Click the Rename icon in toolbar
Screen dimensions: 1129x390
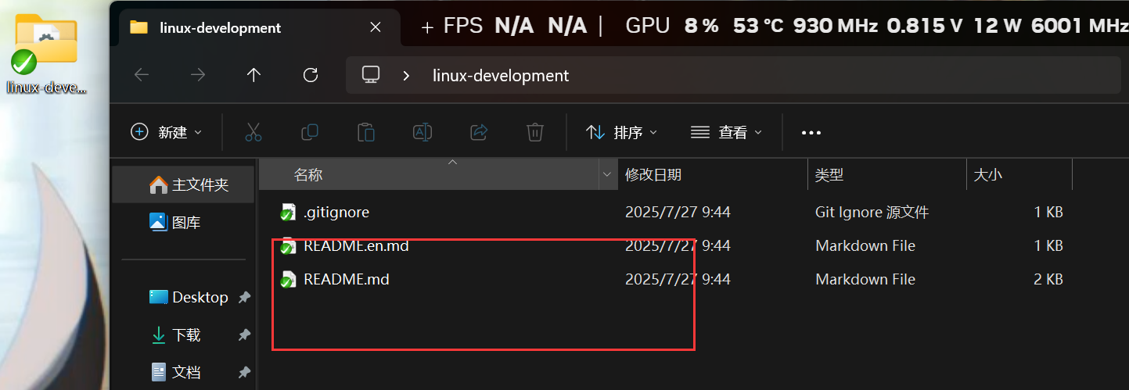pyautogui.click(x=422, y=132)
